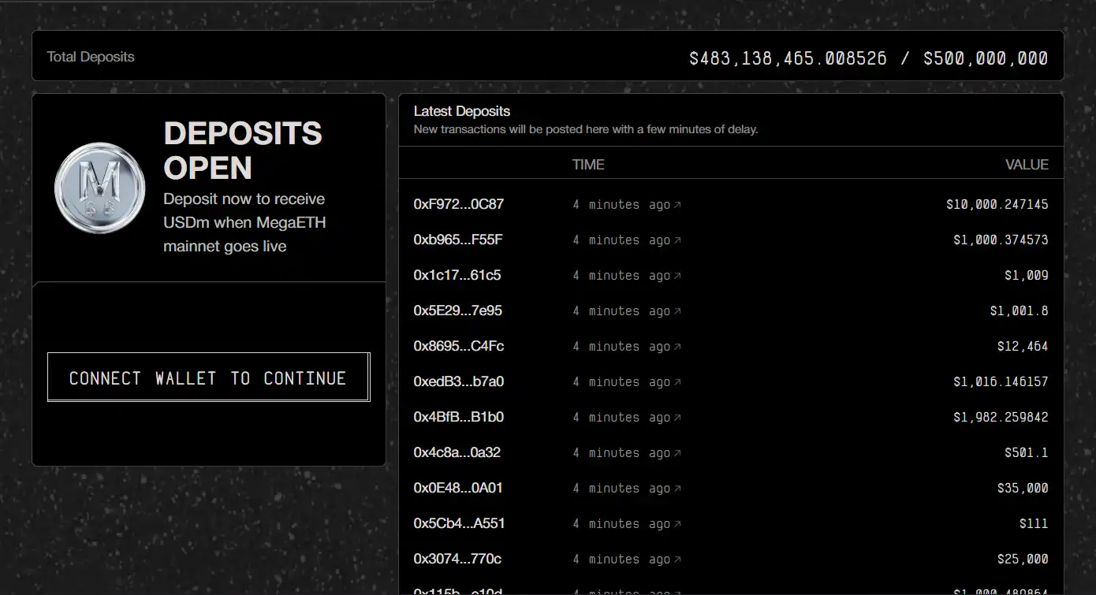Click the Total Deposits label
This screenshot has width=1096, height=595.
(91, 57)
